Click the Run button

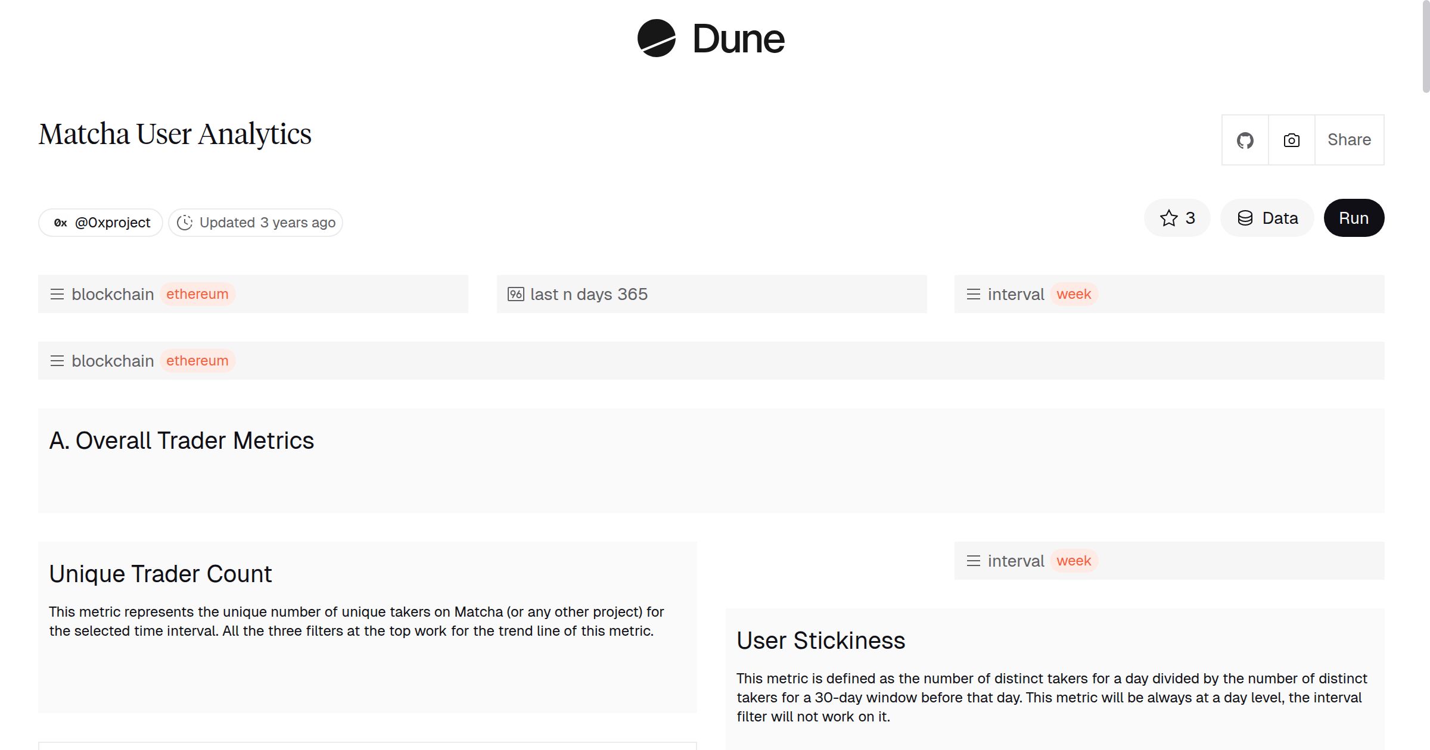tap(1354, 218)
